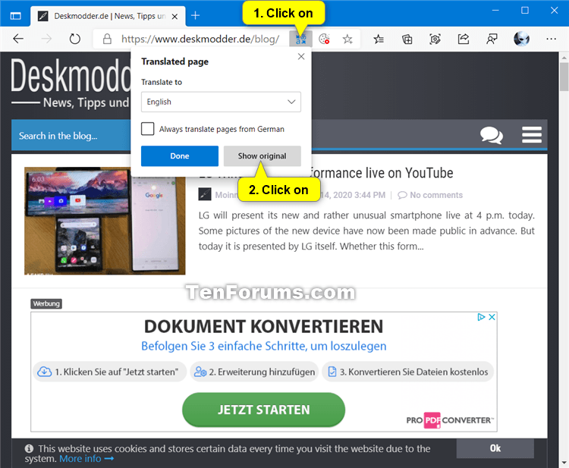Open the tab actions menu icon

[16, 16]
